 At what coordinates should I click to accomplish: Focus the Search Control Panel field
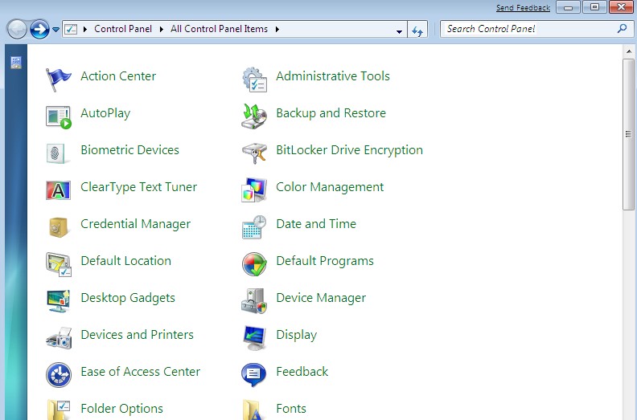coord(536,29)
